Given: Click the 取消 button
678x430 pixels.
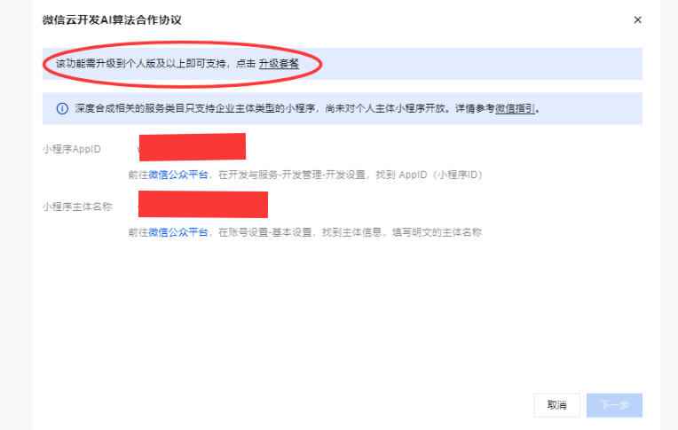Looking at the screenshot, I should (557, 405).
